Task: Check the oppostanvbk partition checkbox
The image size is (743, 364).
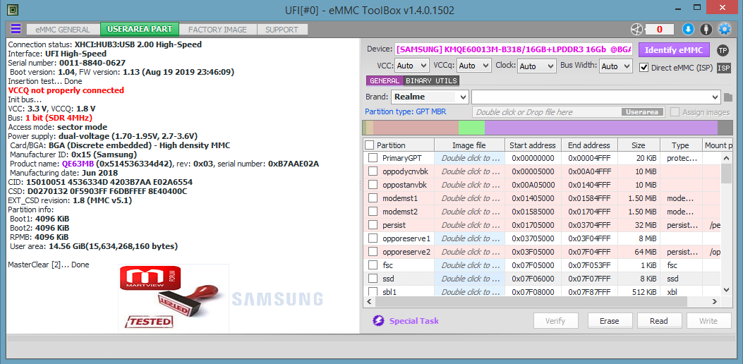Action: click(373, 184)
